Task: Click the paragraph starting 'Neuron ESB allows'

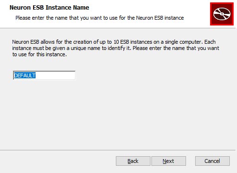Action: tap(115, 48)
